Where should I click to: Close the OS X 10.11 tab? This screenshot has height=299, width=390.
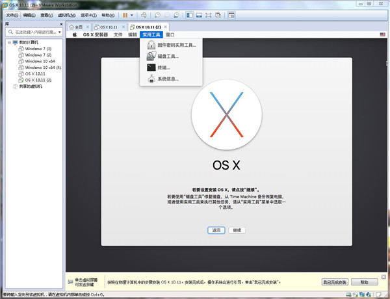click(x=123, y=27)
